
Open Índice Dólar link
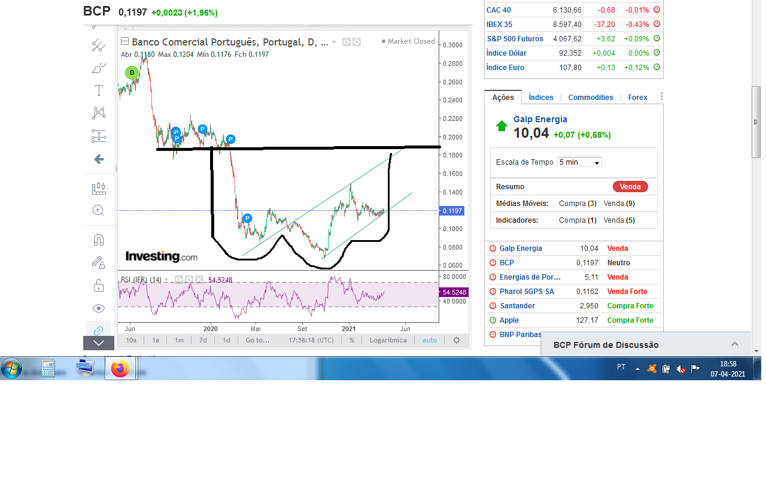506,53
